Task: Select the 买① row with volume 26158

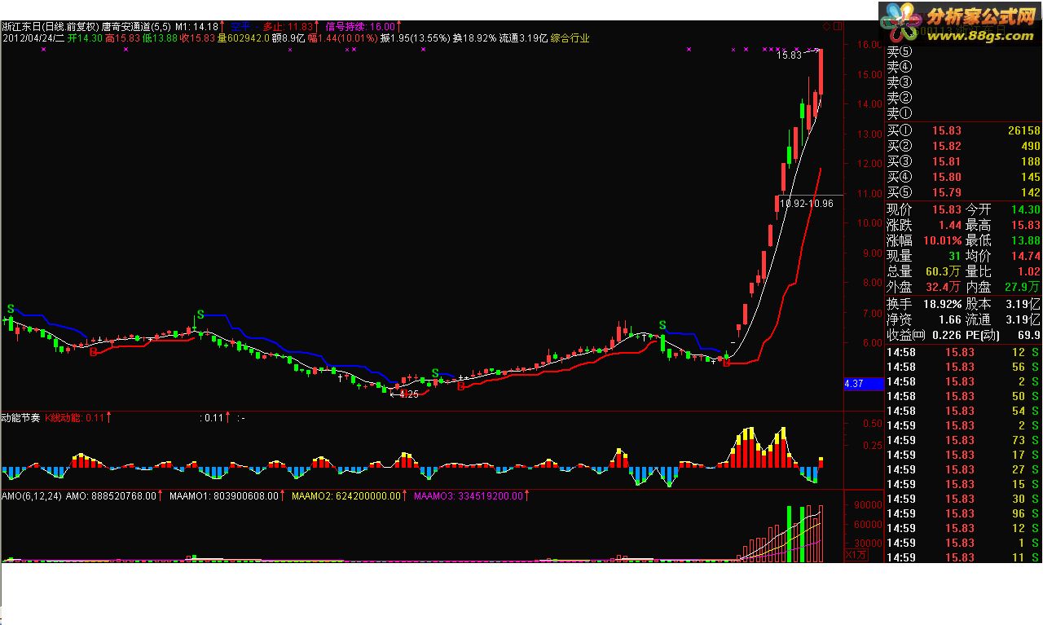Action: tap(964, 130)
